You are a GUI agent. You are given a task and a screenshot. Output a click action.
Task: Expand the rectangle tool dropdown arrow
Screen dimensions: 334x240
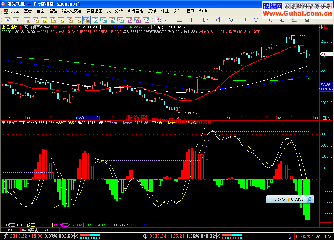point(250,20)
